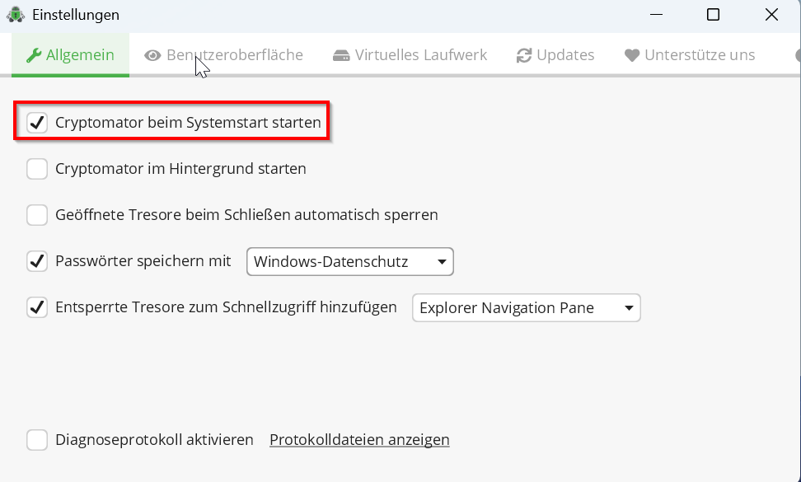Disable Cryptomator beim Systemstart starten
The image size is (801, 482).
click(x=36, y=121)
